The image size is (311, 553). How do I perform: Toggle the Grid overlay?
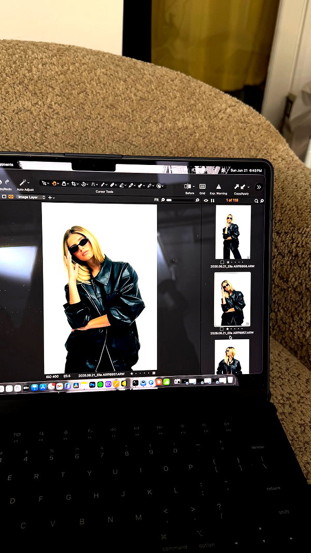click(x=202, y=186)
